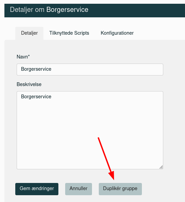Grab the Beskrivelse textarea resize handle
This screenshot has width=185, height=202.
click(x=161, y=167)
